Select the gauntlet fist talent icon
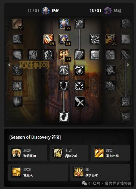This screenshot has width=136, height=189. [x=95, y=39]
